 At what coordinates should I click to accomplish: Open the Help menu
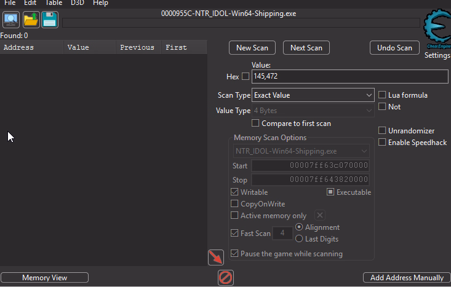point(100,3)
